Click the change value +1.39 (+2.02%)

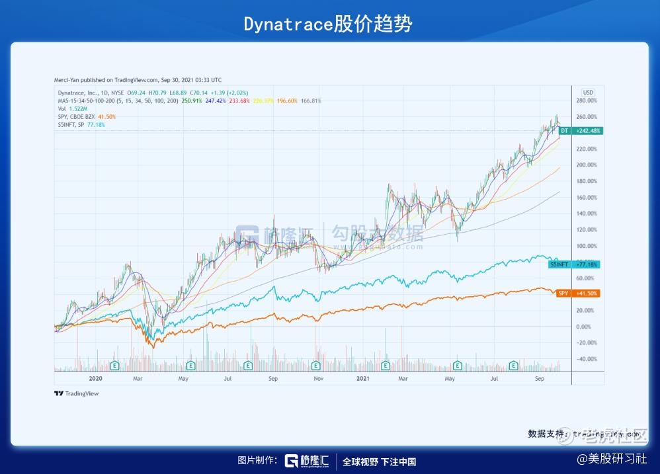(x=229, y=93)
